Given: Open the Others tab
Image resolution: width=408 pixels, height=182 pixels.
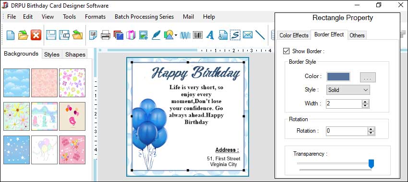Looking at the screenshot, I should [357, 35].
